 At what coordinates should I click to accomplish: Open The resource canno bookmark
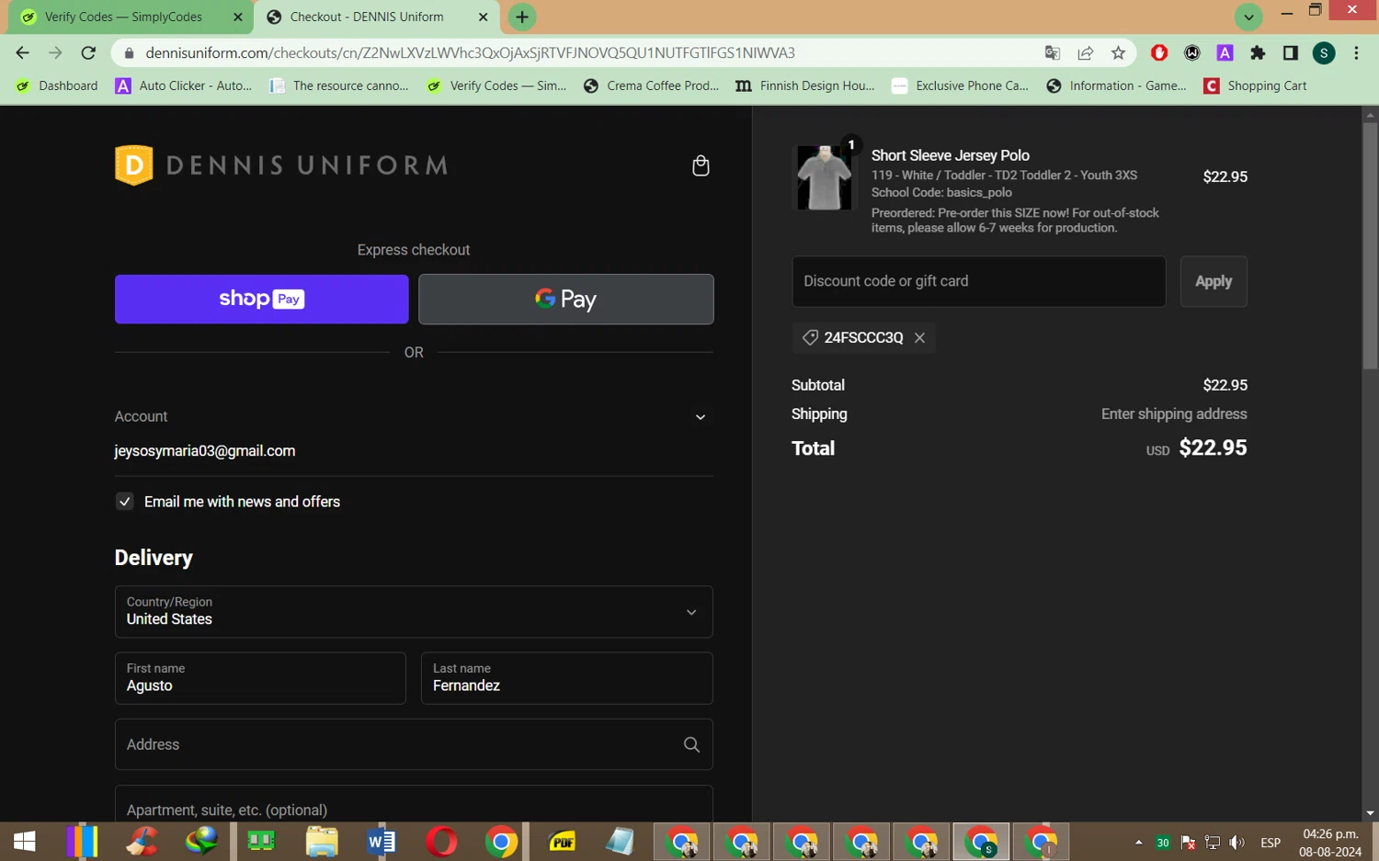click(339, 85)
